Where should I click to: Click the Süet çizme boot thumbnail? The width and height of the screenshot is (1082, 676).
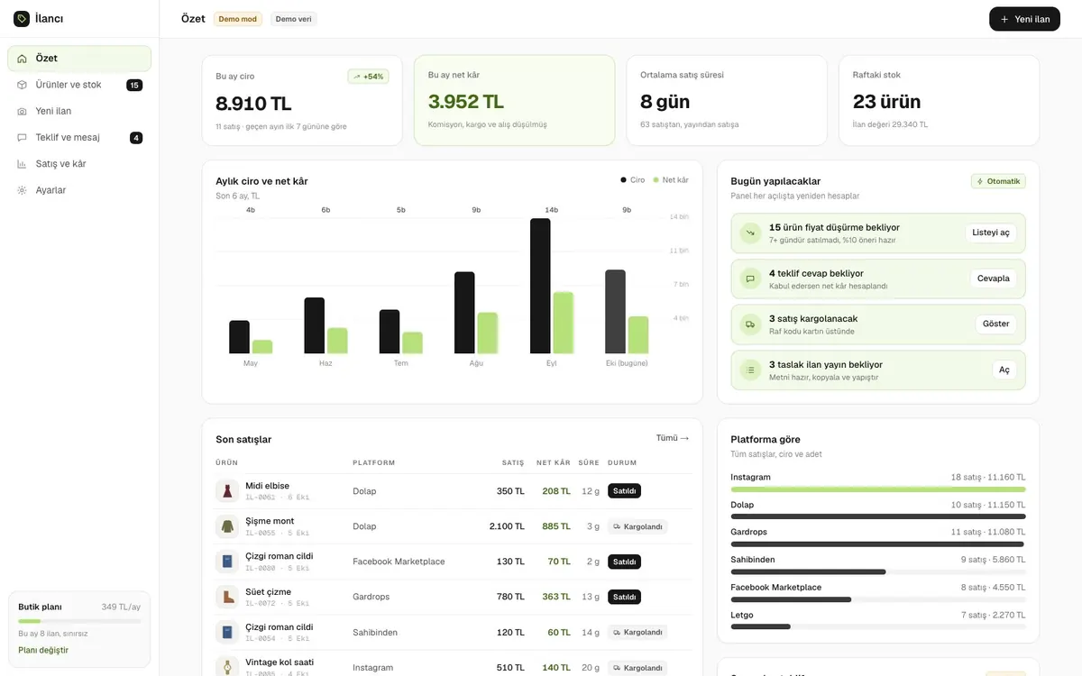coord(227,597)
